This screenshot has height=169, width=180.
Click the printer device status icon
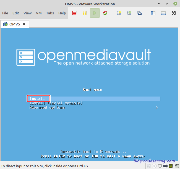tap(165, 166)
